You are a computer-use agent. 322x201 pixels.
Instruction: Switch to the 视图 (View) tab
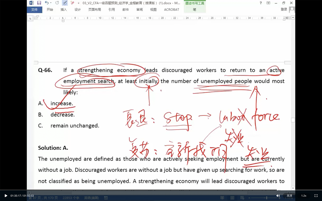[x=153, y=9]
